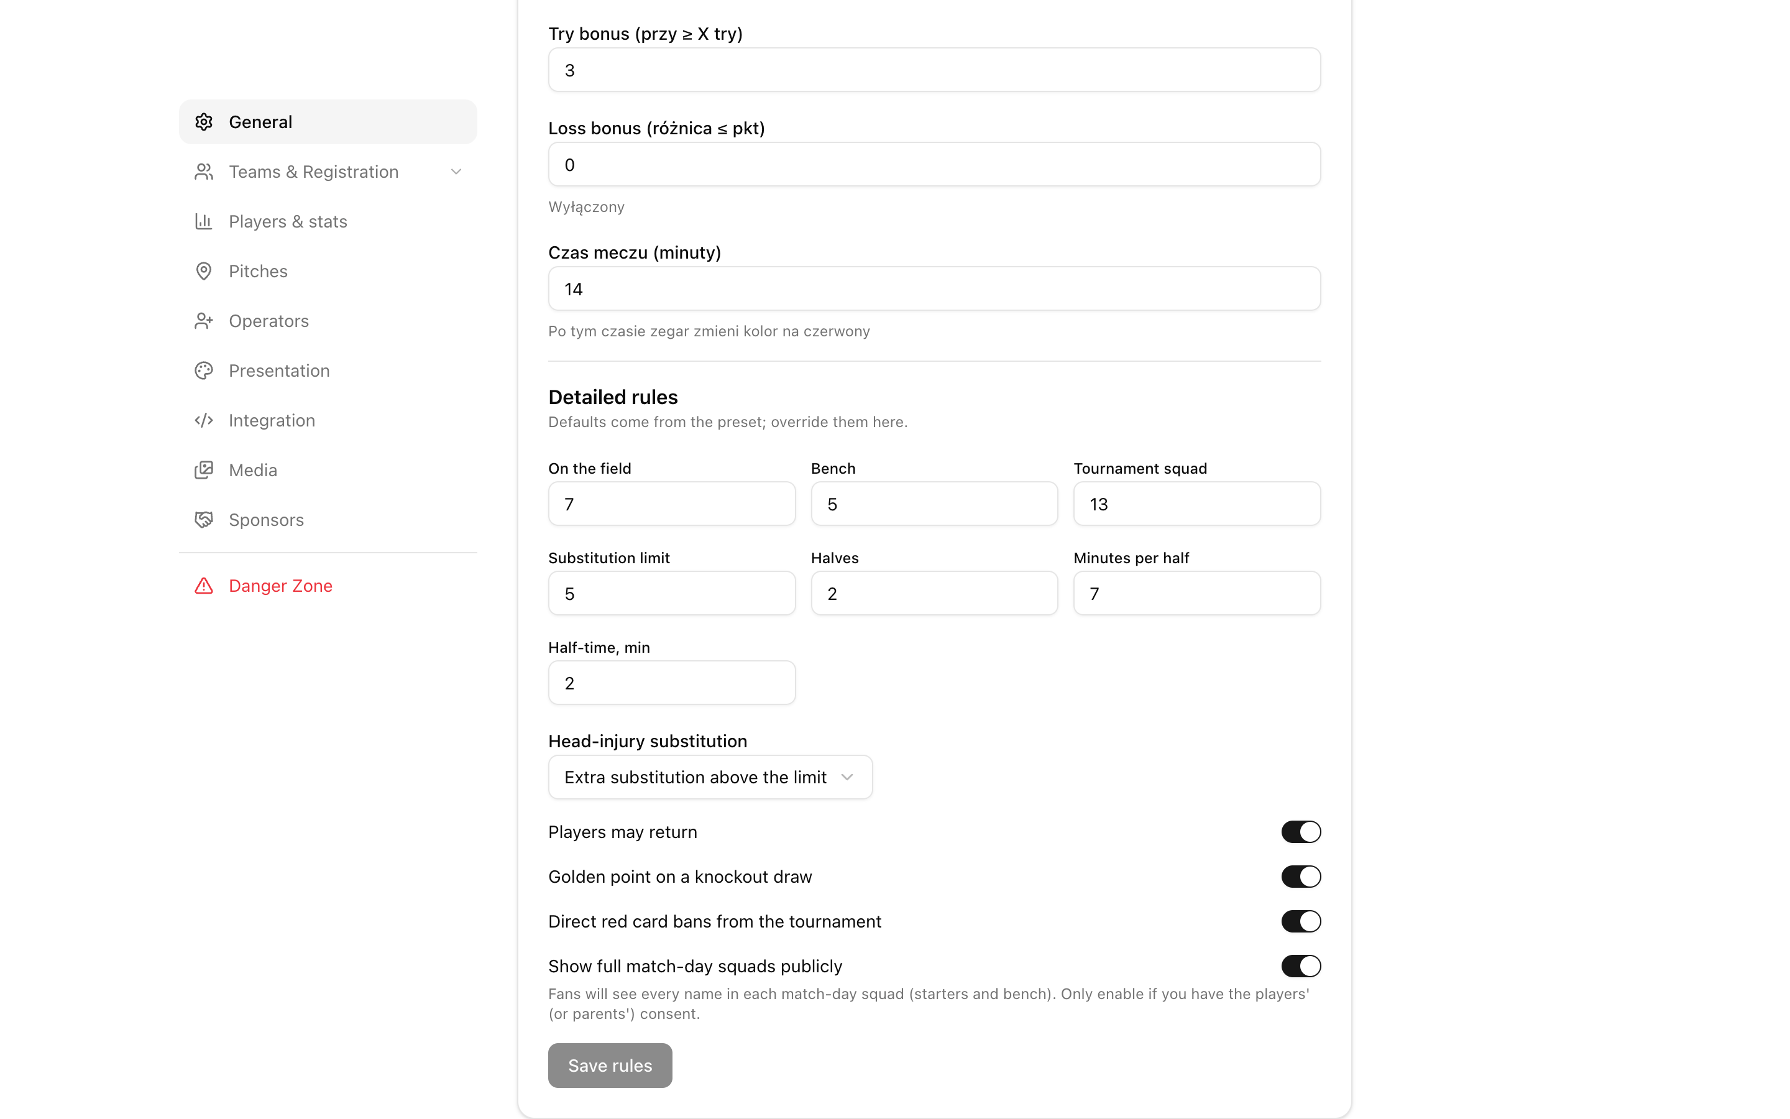Screen dimensions: 1790x1119
Task: Click the Presentation palette icon
Action: pyautogui.click(x=203, y=371)
